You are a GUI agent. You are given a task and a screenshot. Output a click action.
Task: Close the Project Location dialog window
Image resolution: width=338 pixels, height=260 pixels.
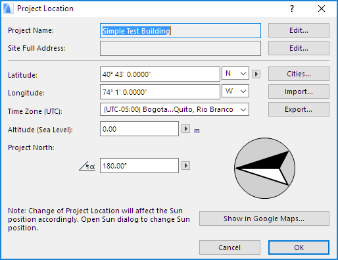[x=322, y=9]
